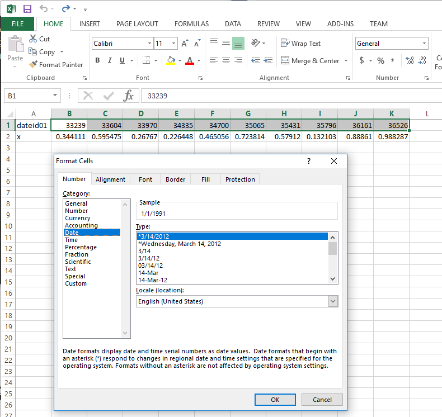Select the highlighted Bottom Align icon
Viewport: 442px width, 417px height.
pos(238,44)
